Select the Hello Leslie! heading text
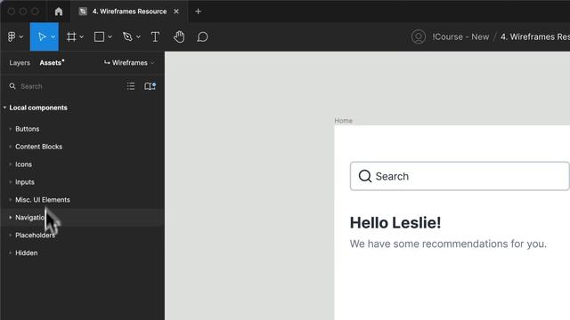This screenshot has height=320, width=570. coord(395,223)
